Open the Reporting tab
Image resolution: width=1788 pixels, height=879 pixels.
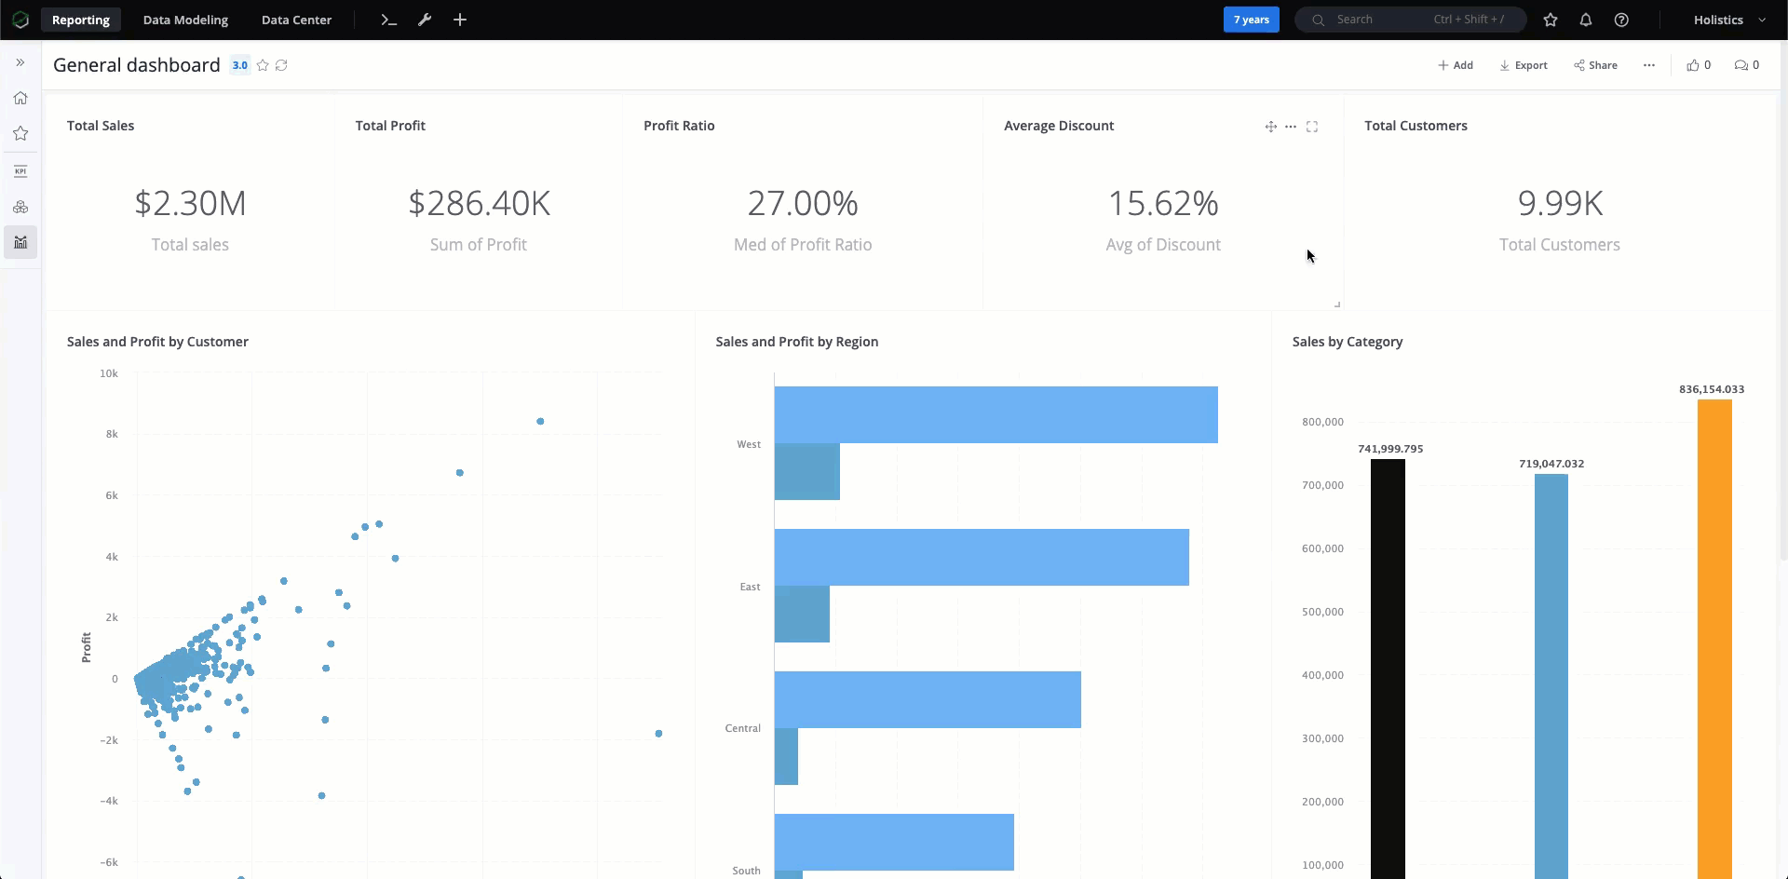81,20
